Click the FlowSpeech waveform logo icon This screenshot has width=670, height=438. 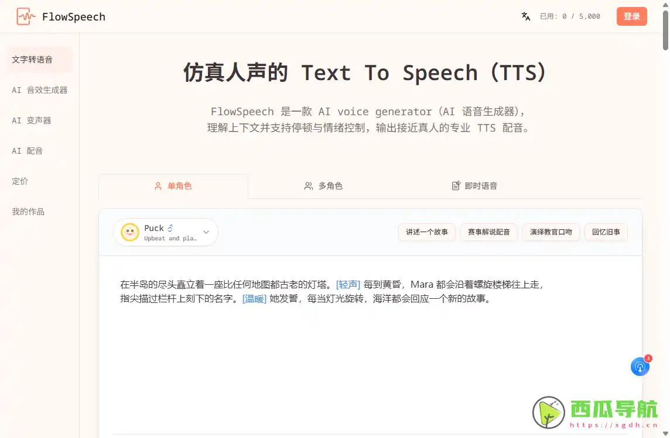pos(26,16)
